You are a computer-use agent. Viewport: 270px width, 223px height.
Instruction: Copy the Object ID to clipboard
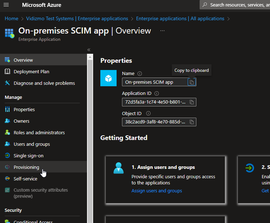[192, 122]
